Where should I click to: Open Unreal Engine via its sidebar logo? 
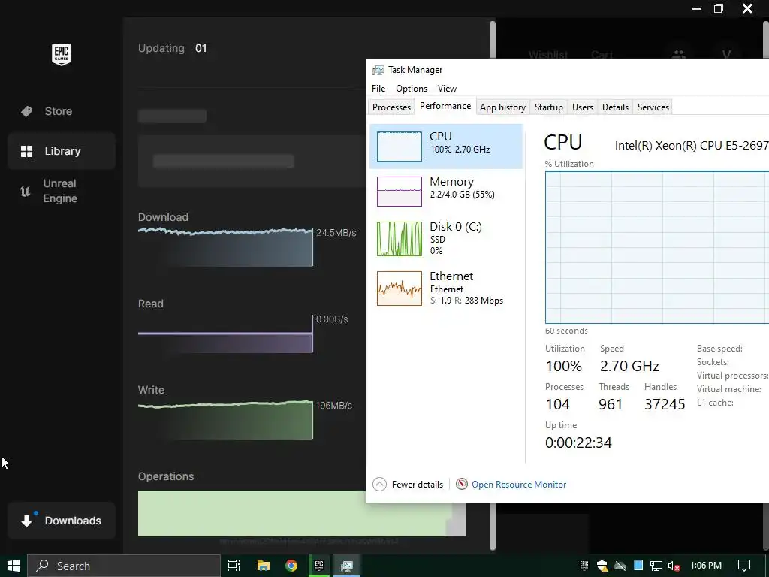coord(25,191)
